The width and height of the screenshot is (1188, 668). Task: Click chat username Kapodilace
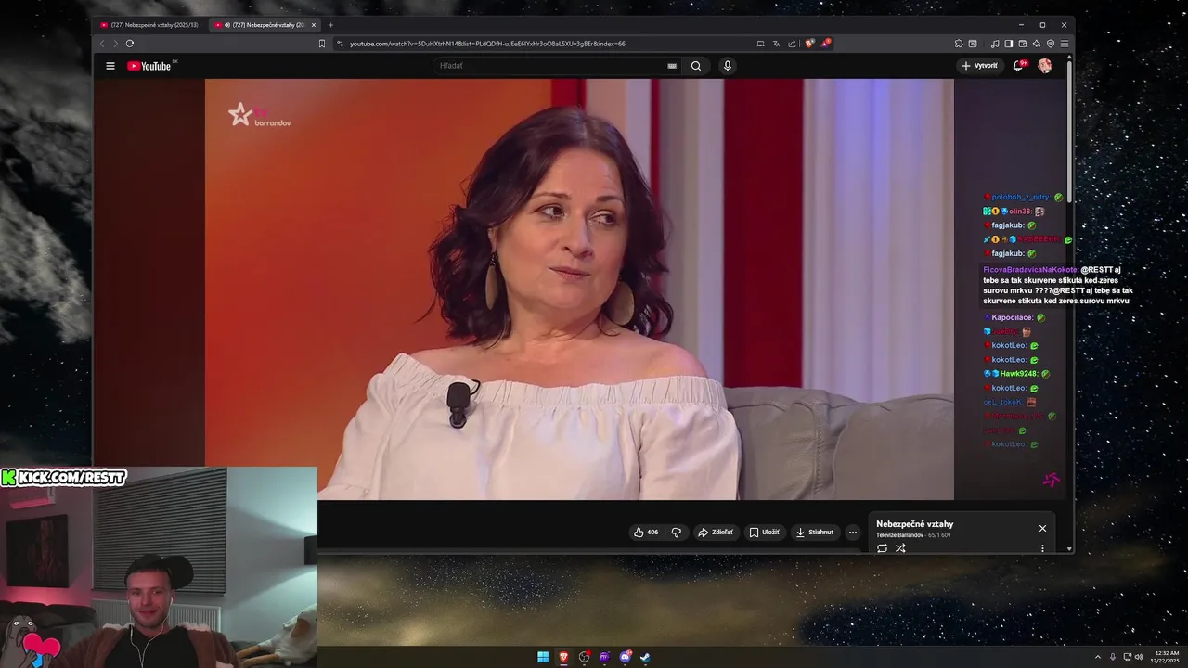[1012, 317]
